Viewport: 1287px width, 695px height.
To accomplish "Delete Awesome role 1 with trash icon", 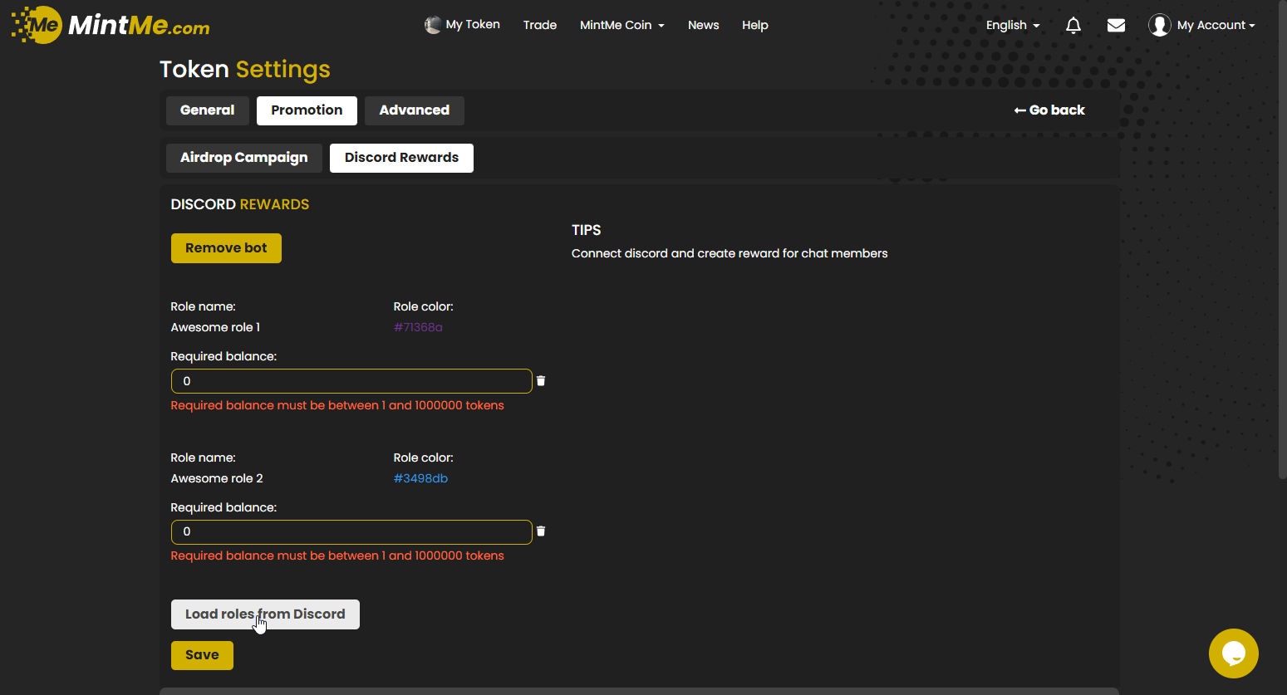I will pos(541,381).
